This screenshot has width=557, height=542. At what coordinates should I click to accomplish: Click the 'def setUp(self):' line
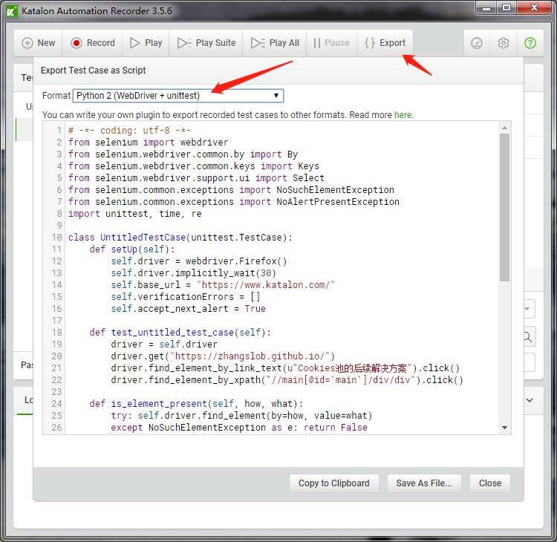(x=132, y=249)
